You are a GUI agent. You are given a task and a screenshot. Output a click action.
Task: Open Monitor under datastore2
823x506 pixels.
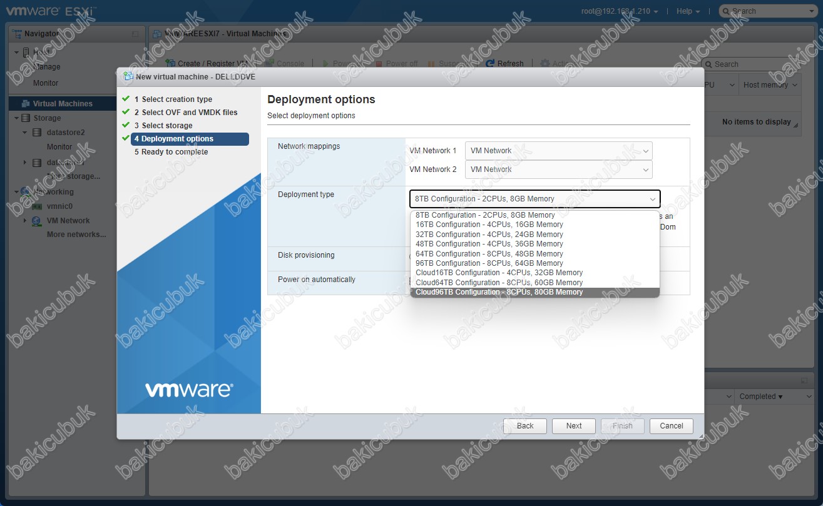tap(59, 147)
